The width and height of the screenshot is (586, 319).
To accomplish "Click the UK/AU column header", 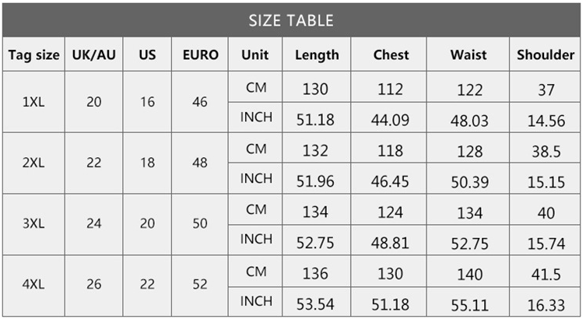I will [x=93, y=55].
